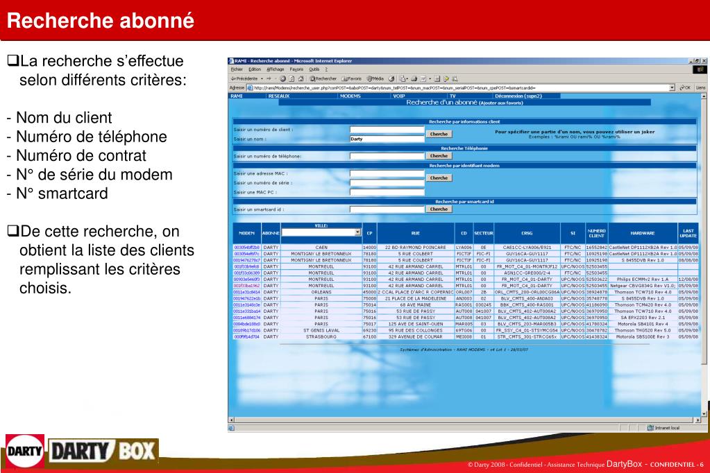Click Déconnexion (supn2) link
Viewport: 710px width, 473px height.
(518, 96)
